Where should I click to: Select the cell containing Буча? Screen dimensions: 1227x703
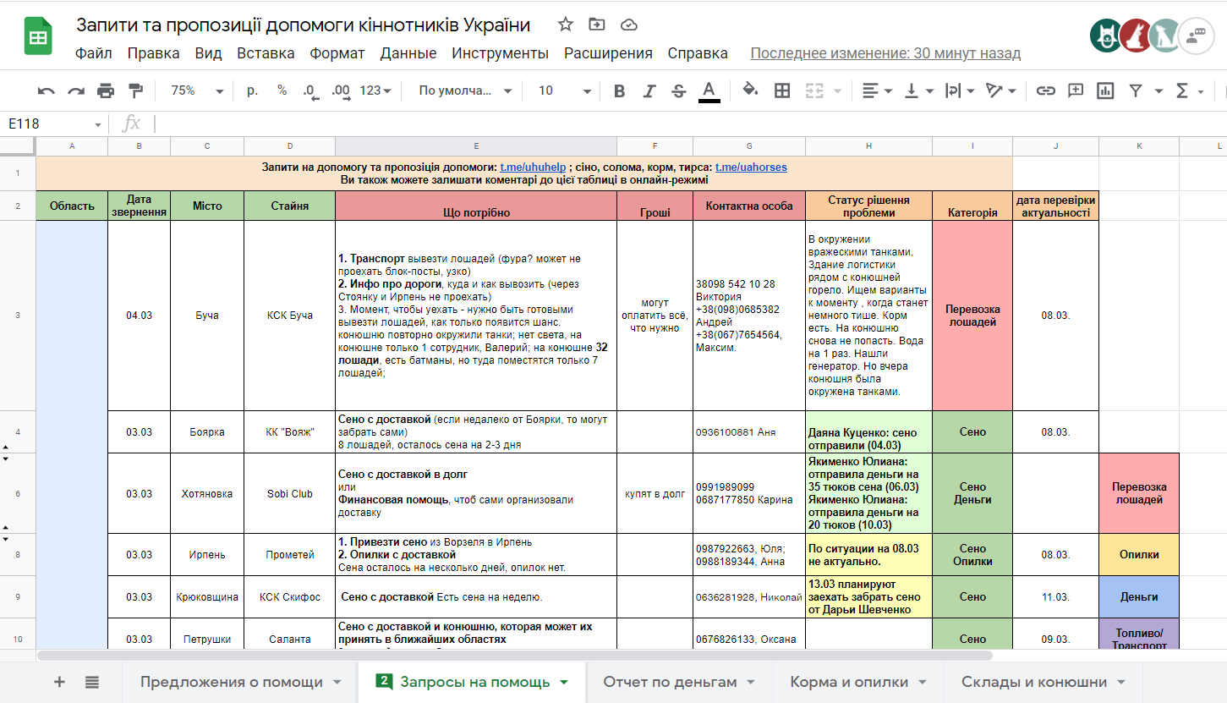(x=207, y=316)
